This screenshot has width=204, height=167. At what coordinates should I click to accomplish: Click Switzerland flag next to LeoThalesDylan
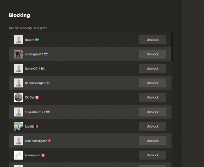[x=49, y=141]
